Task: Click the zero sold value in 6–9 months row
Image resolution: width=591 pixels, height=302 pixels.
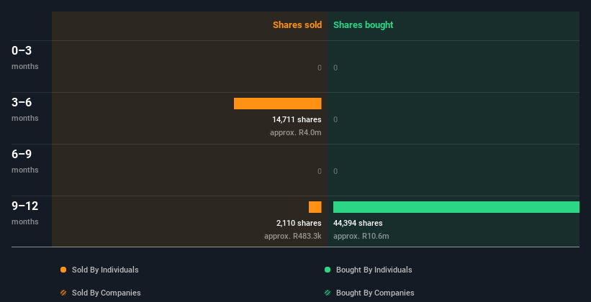Action: click(x=320, y=171)
